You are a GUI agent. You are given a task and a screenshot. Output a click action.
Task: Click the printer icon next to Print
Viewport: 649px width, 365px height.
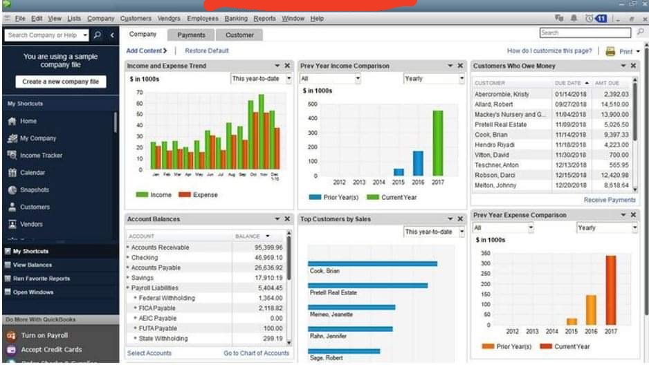click(610, 51)
